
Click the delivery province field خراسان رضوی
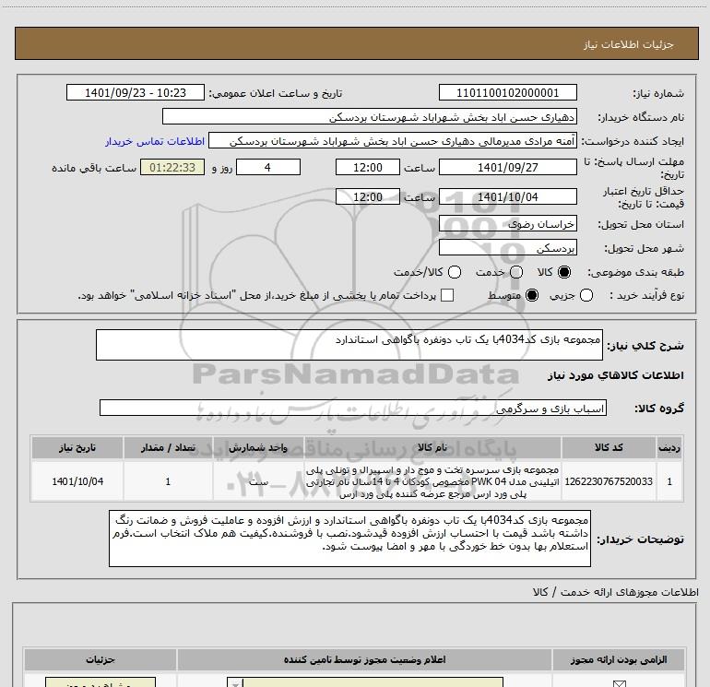(507, 224)
